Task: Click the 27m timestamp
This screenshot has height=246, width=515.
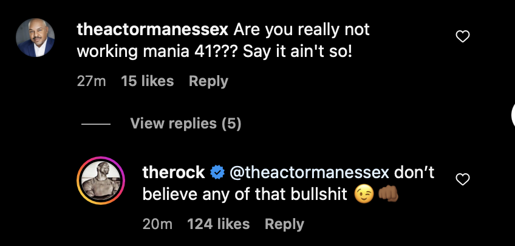Action: [91, 81]
